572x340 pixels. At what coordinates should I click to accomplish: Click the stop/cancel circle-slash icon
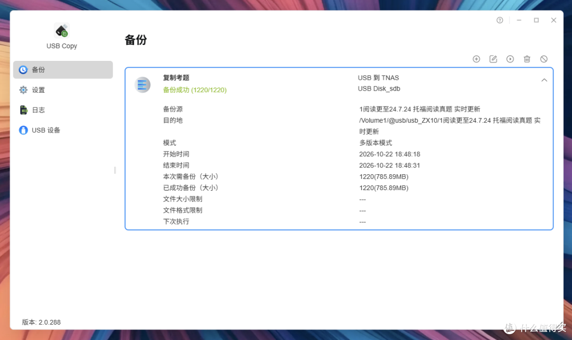(543, 59)
